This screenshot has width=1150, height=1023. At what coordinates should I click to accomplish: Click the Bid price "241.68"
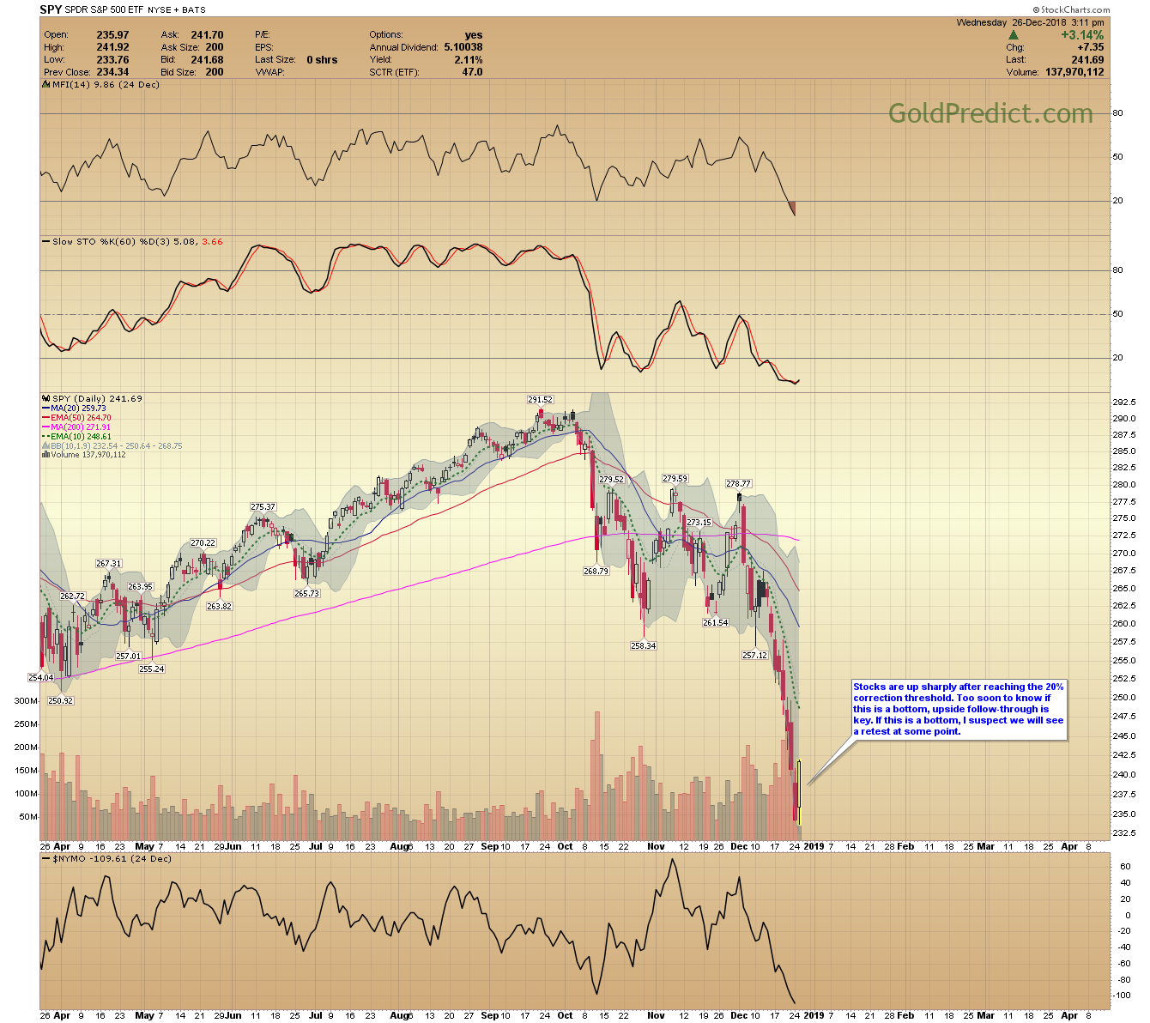point(207,60)
